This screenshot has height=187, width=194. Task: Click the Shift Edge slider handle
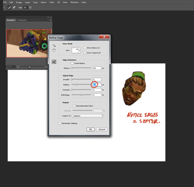click(81, 95)
